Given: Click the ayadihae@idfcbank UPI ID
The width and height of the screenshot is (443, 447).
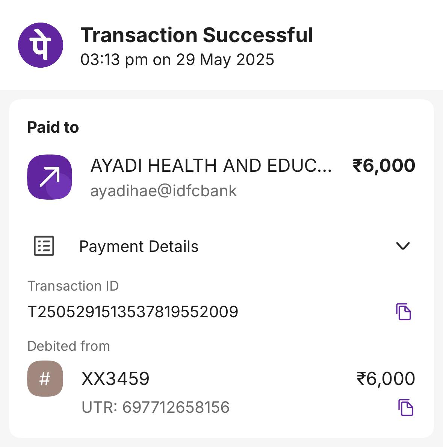Looking at the screenshot, I should click(163, 191).
